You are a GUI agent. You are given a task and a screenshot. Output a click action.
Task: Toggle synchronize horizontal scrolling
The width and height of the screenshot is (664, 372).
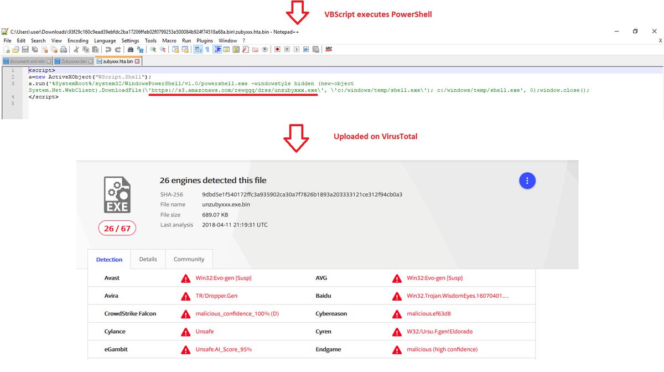185,49
